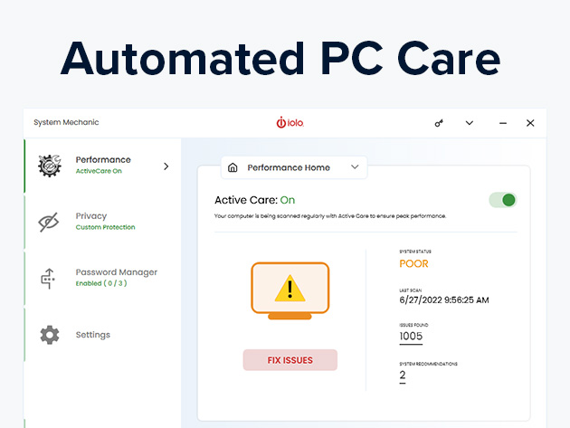Click the Settings gear icon
The width and height of the screenshot is (570, 428).
coord(50,335)
